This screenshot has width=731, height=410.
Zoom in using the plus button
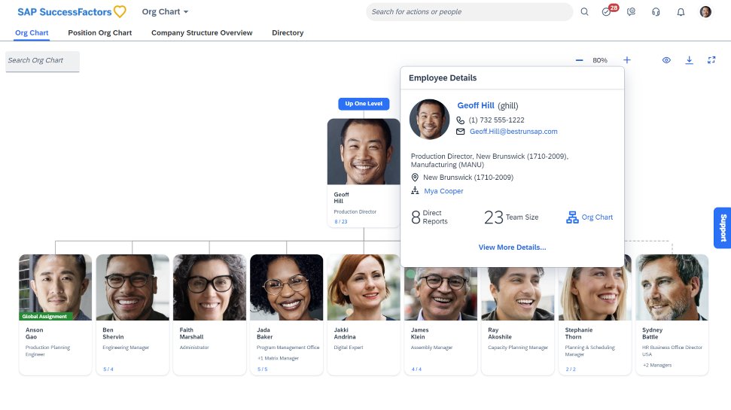[626, 60]
